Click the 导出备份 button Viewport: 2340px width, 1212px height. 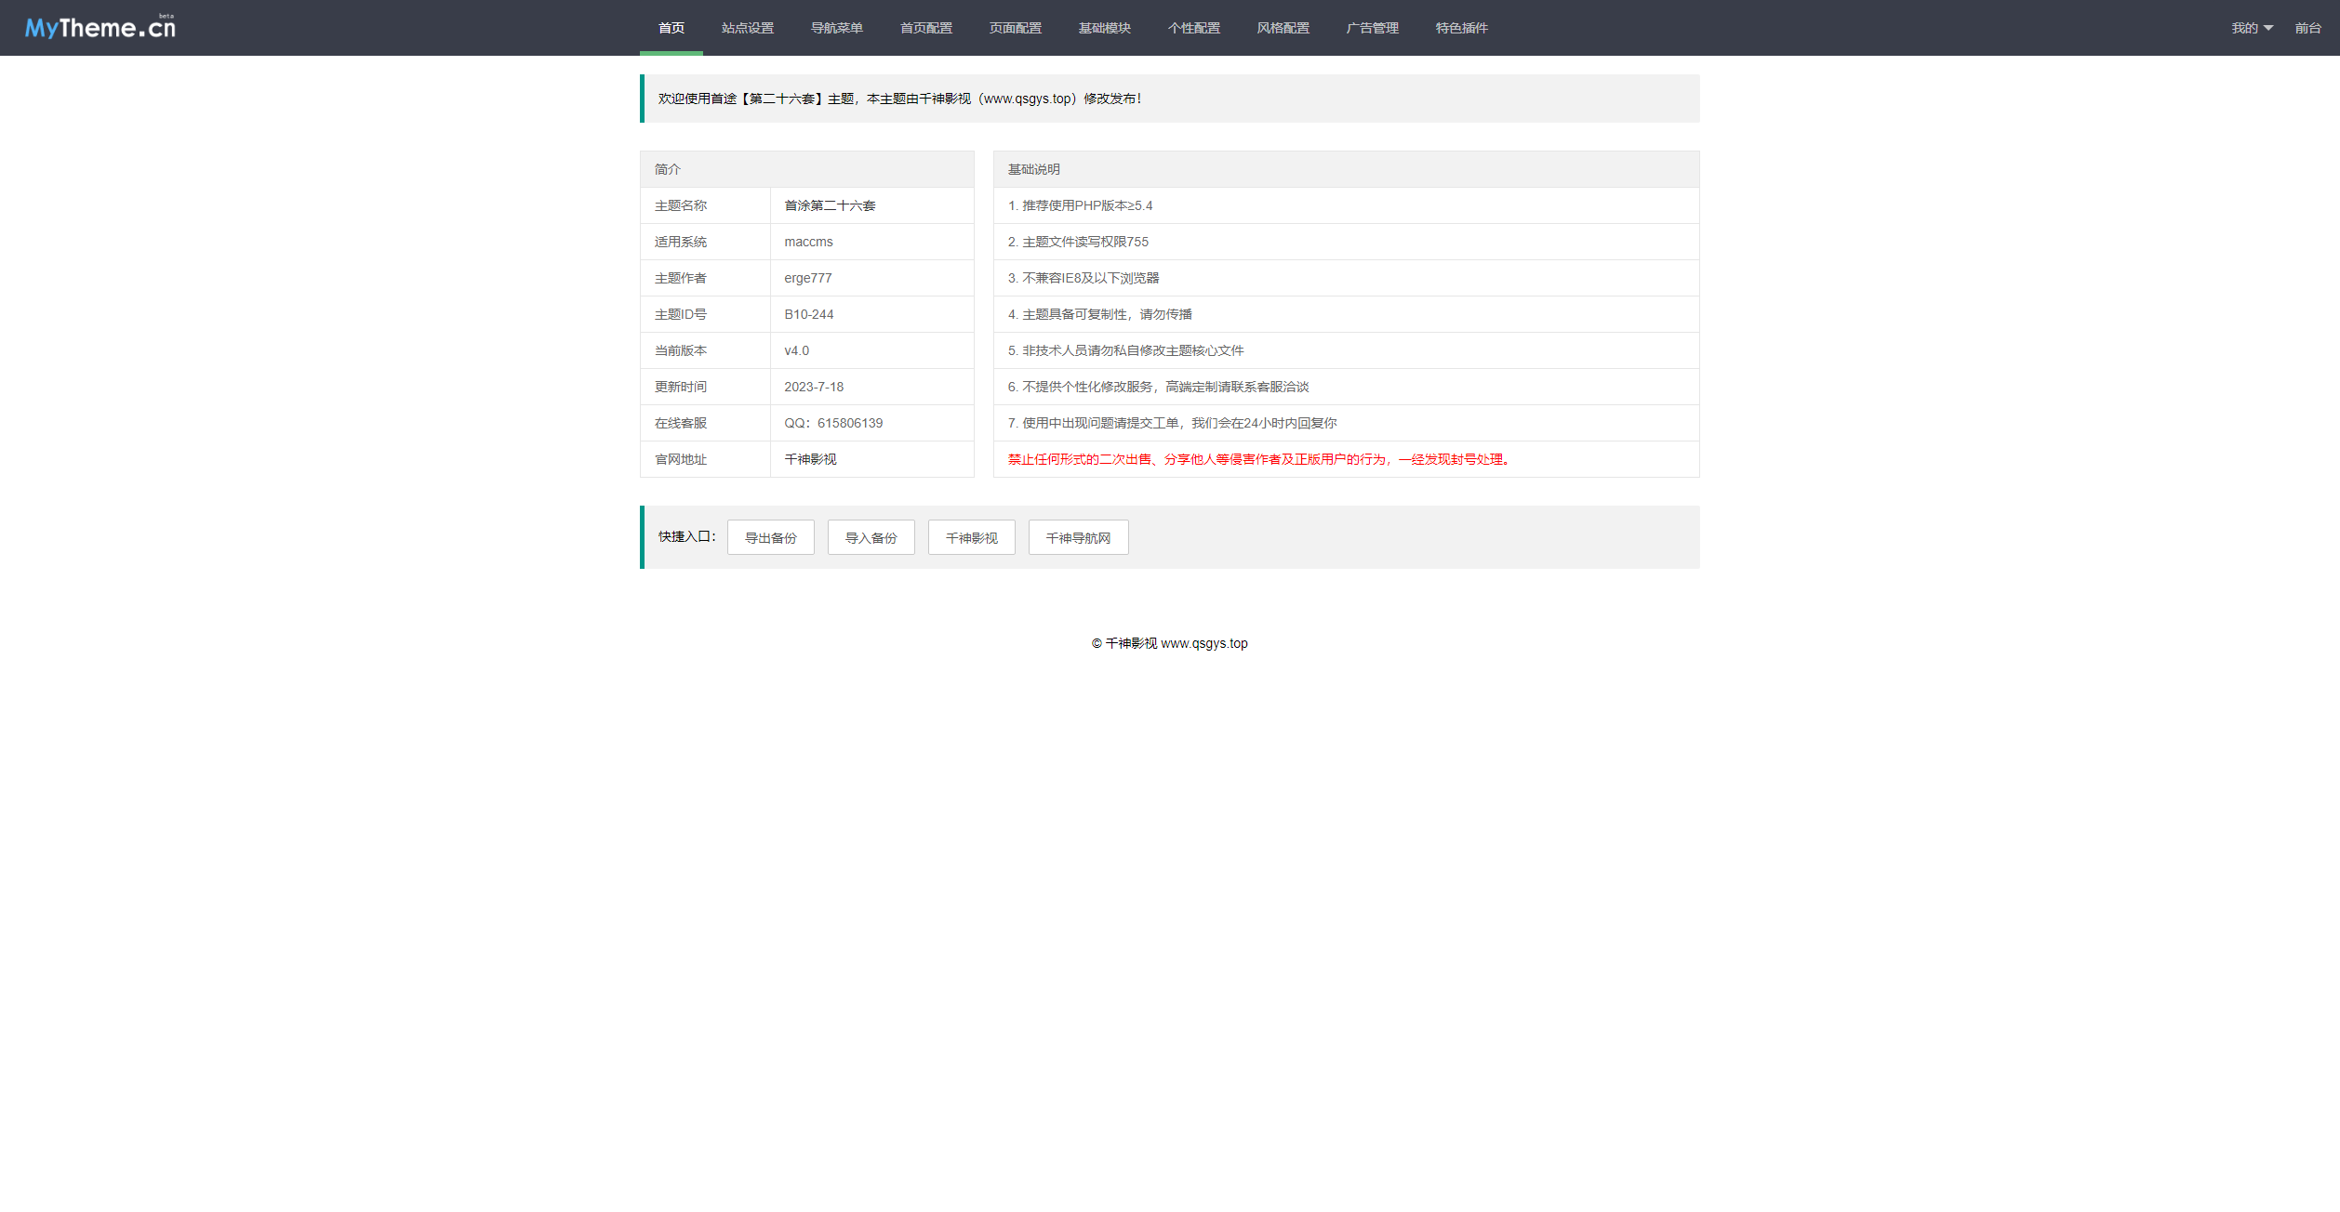pos(770,538)
